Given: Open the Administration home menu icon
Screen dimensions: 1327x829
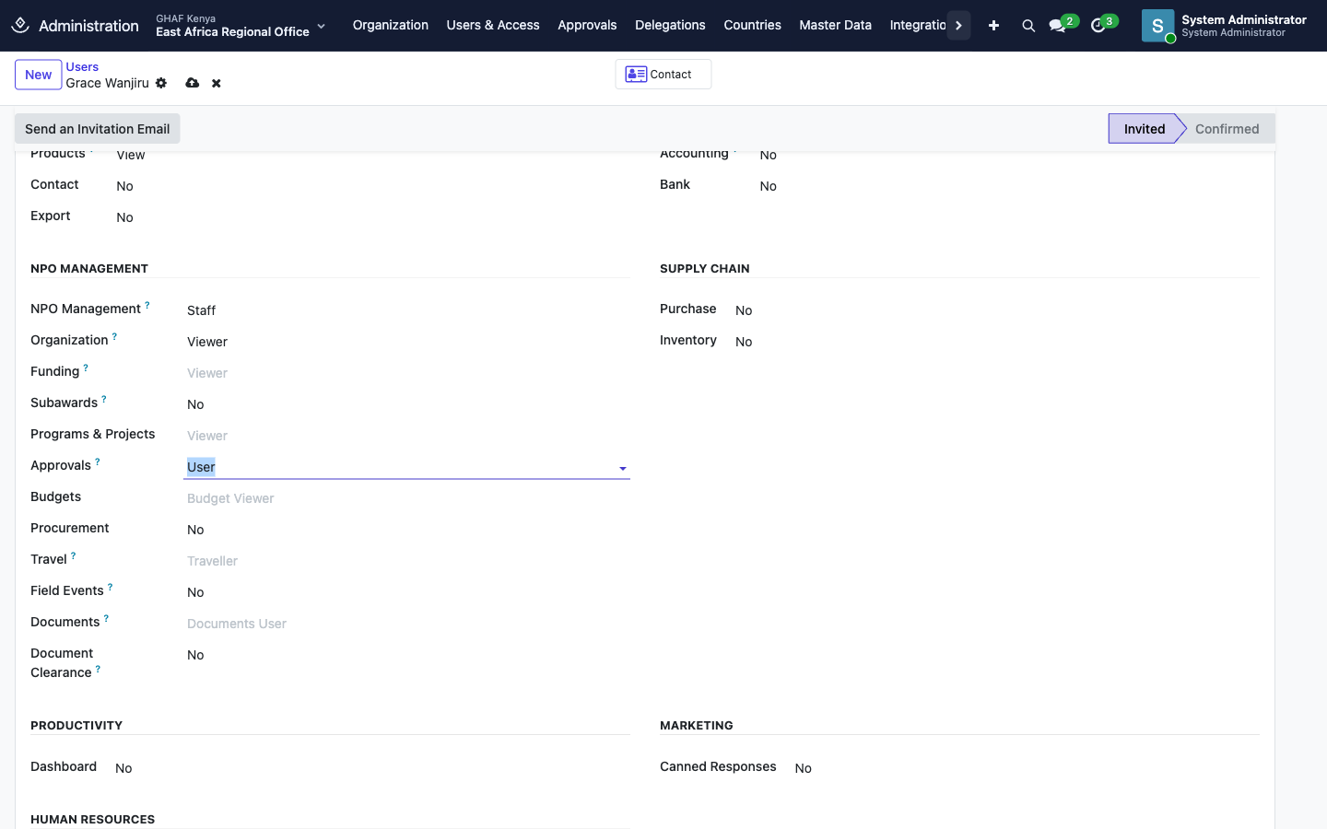Looking at the screenshot, I should point(20,25).
